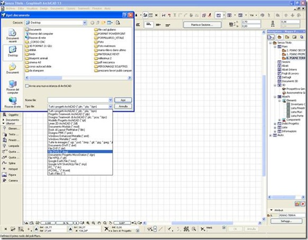Choose Documento Progetto MicroStation (*.dgn)
Screen dimensions: 308x240
point(80,155)
